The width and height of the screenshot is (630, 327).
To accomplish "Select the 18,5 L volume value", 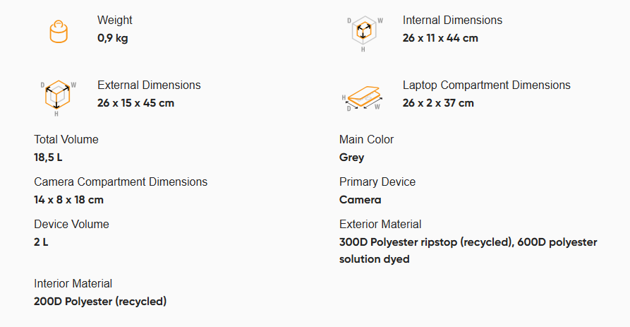I will click(48, 157).
